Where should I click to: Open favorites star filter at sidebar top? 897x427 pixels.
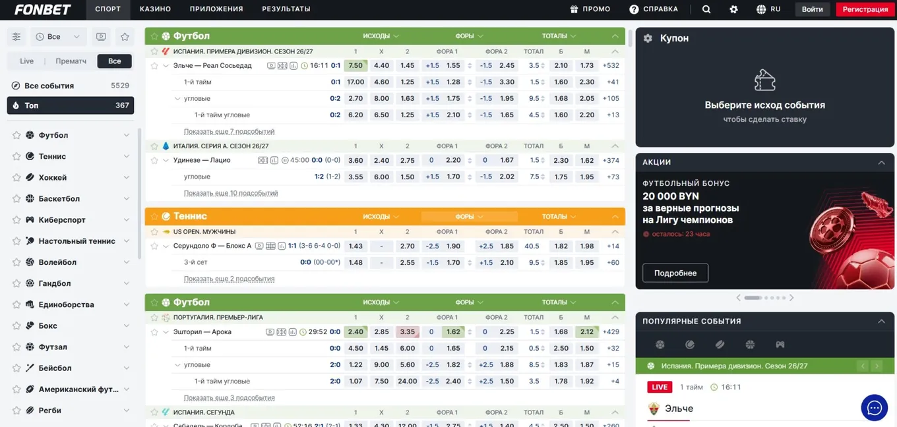point(125,37)
